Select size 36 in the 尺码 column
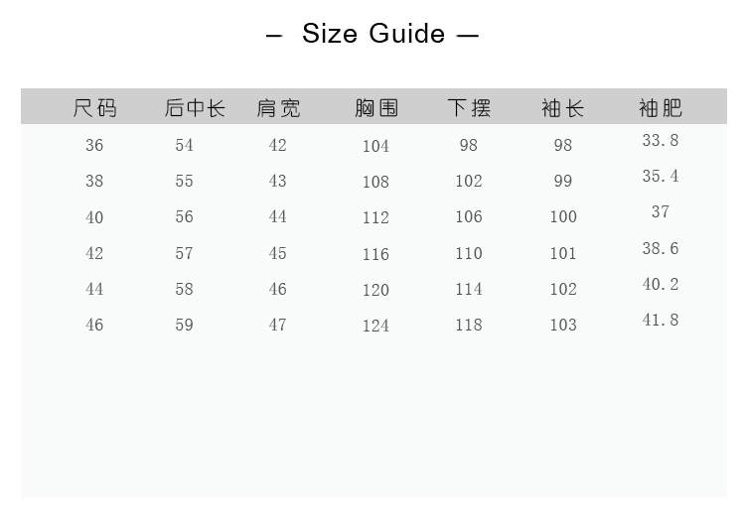The height and width of the screenshot is (531, 745). pyautogui.click(x=94, y=146)
